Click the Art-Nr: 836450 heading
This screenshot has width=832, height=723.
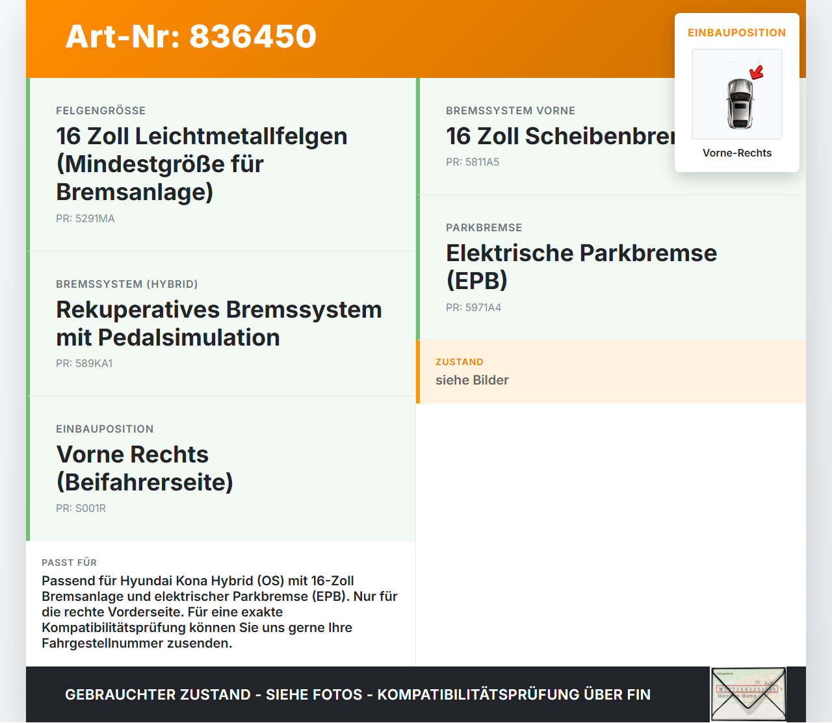pos(191,36)
